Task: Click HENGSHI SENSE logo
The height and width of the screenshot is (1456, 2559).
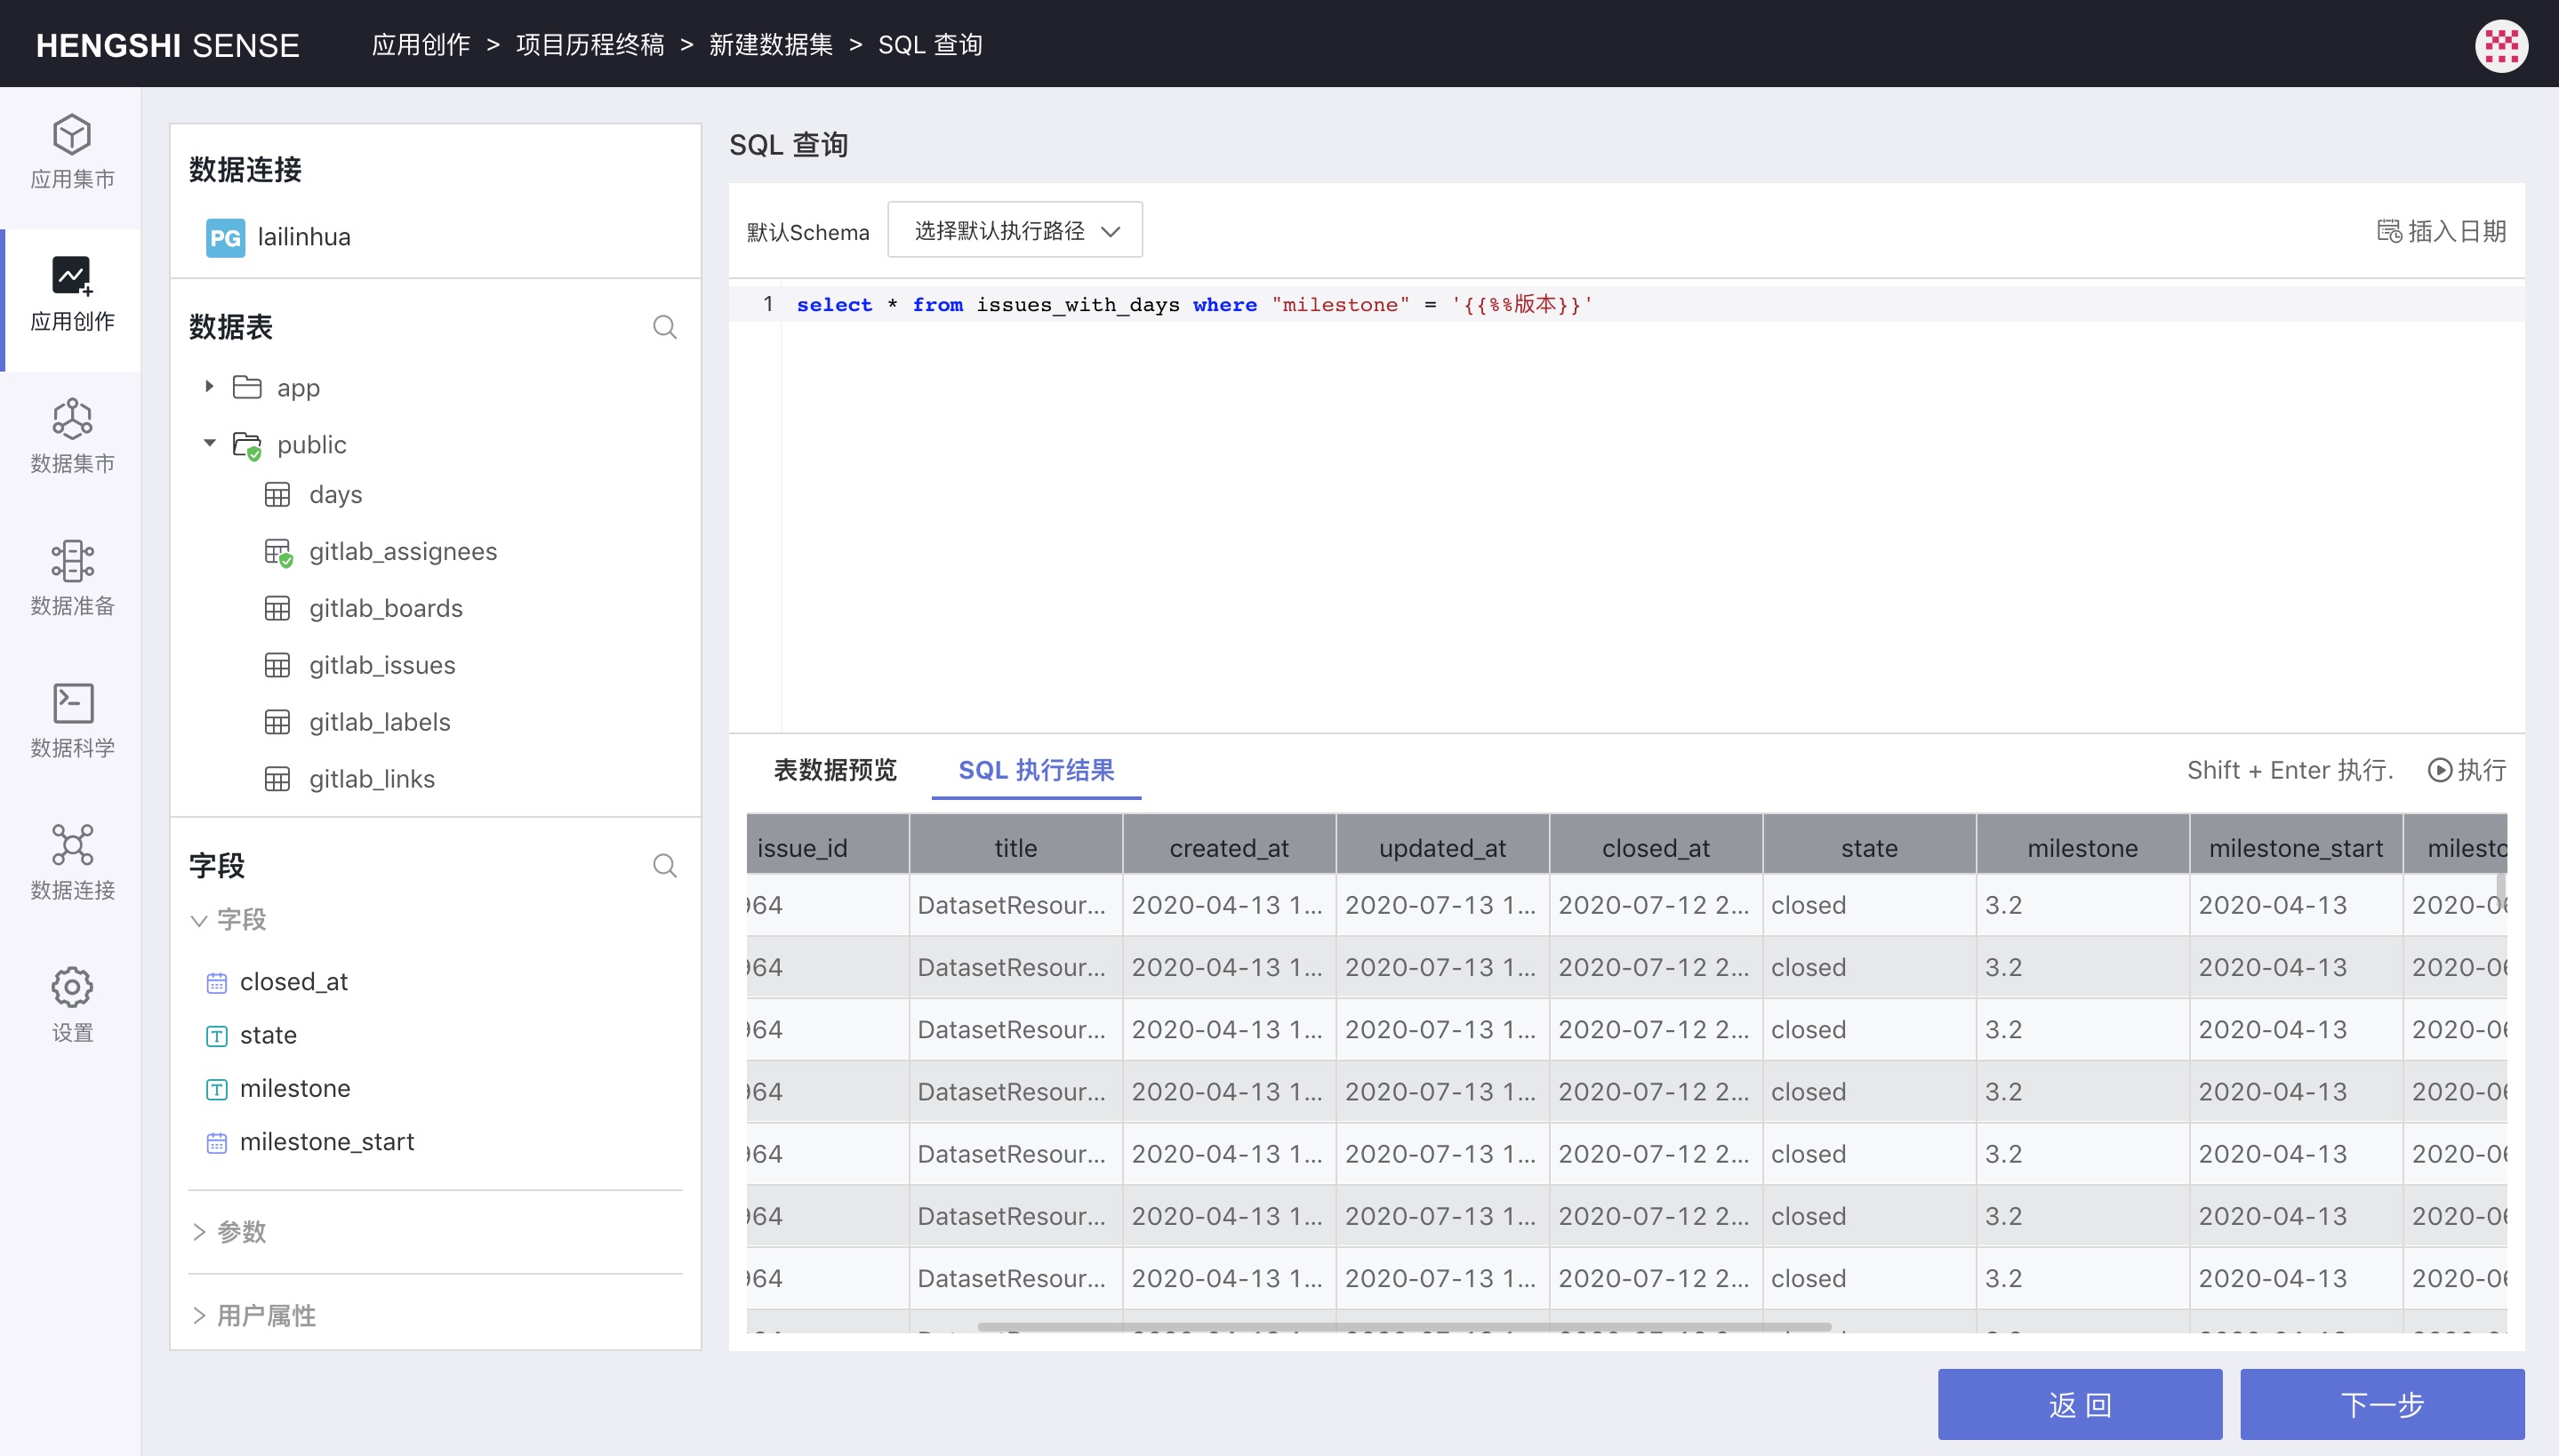Action: (167, 45)
